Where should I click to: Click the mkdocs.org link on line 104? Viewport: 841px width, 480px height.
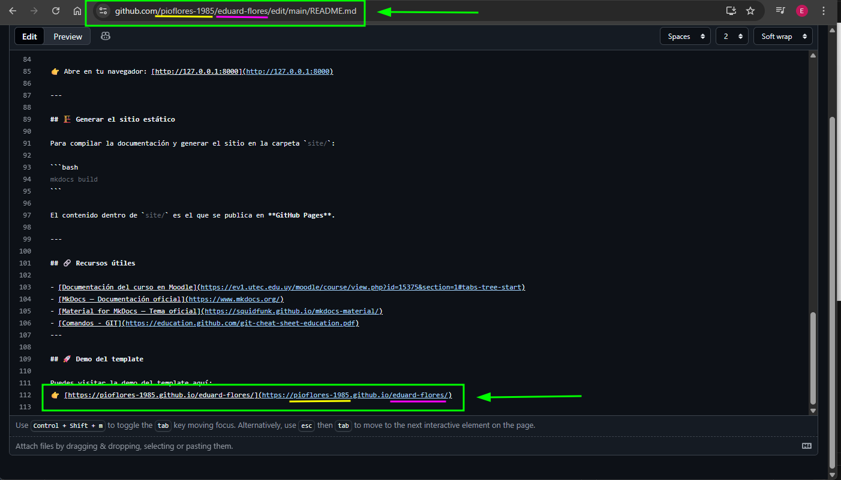point(235,299)
